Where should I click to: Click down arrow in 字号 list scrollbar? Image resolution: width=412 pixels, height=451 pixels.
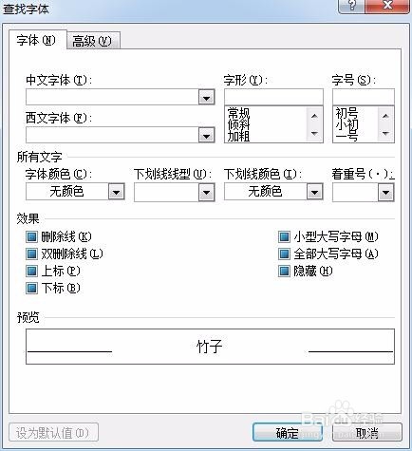pos(385,133)
